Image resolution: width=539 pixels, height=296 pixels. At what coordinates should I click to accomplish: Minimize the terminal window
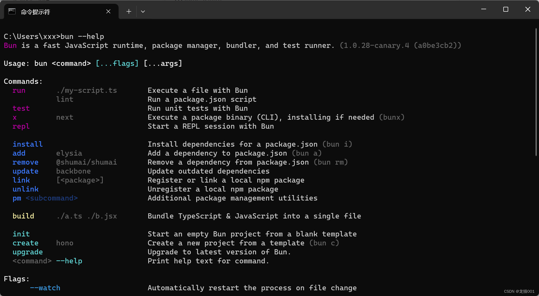(x=484, y=9)
